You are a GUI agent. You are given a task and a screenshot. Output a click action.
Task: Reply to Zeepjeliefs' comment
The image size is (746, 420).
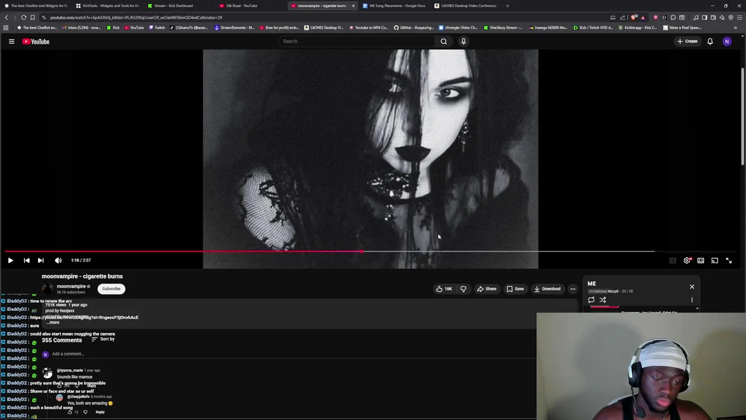click(100, 412)
